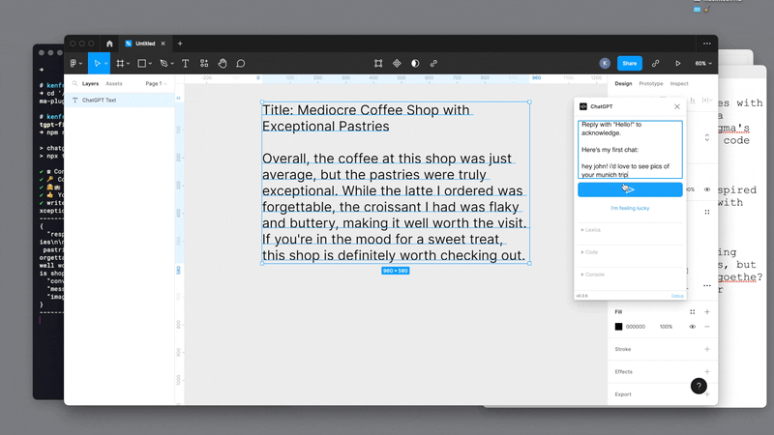Screen dimensions: 774x435
Task: Switch to the Layers tab
Action: click(x=90, y=83)
